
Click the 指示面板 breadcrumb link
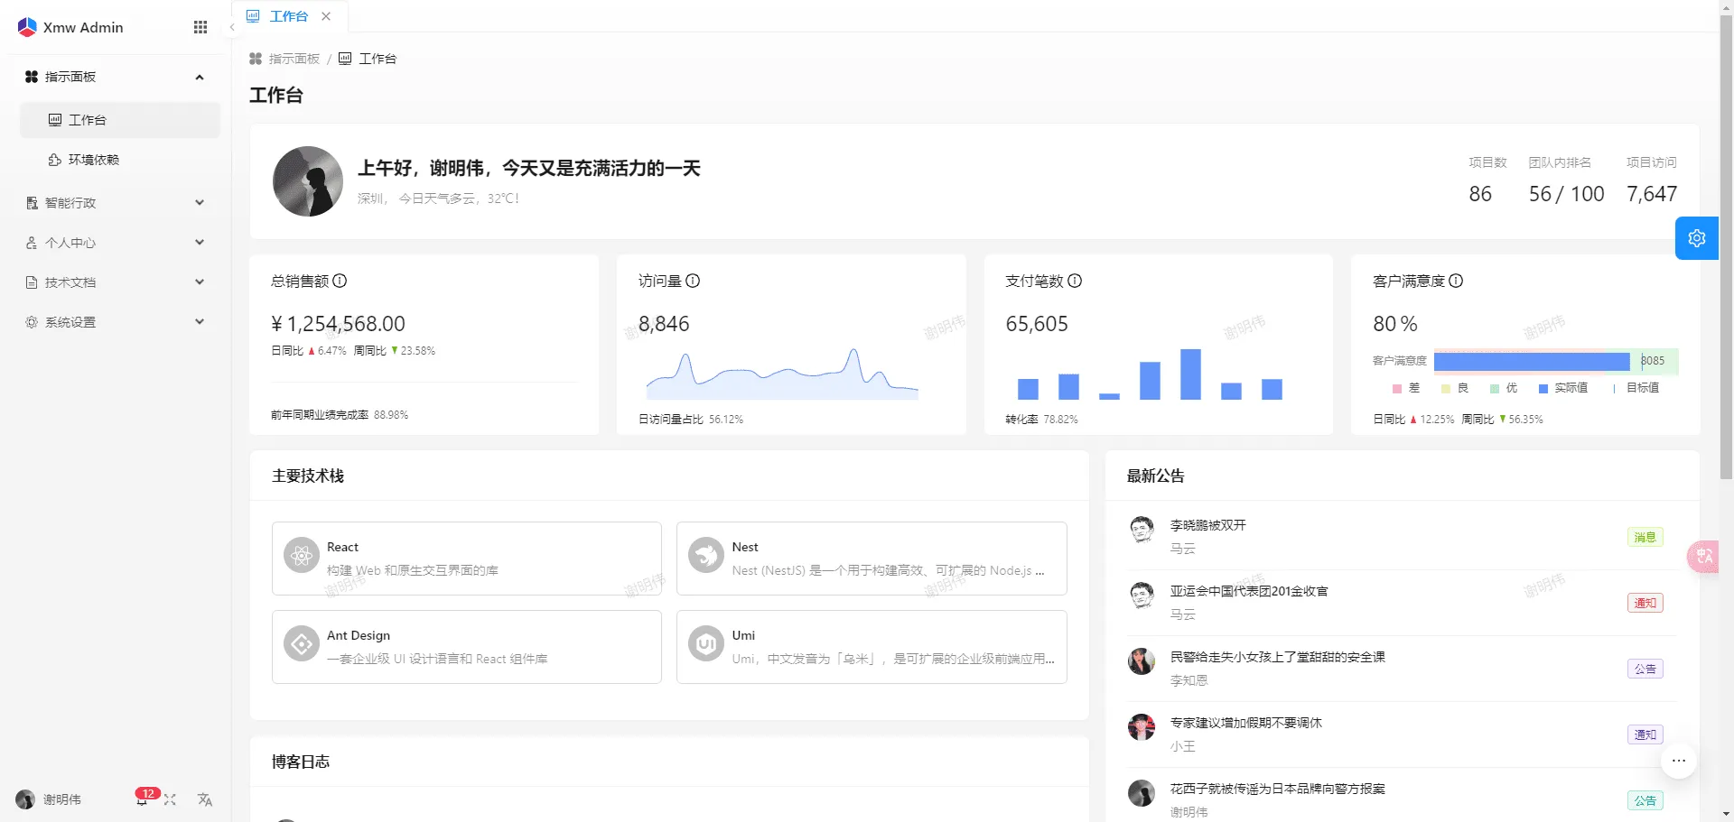tap(284, 59)
